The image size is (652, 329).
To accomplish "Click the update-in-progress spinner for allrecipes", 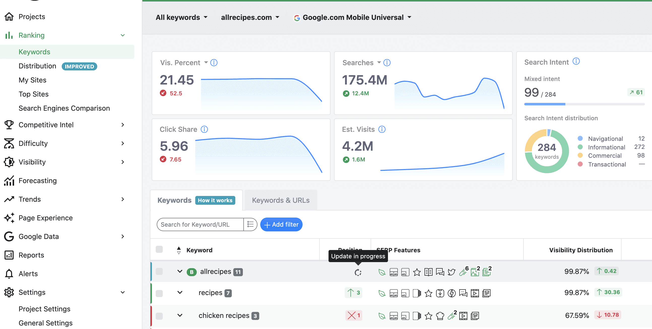I will [358, 272].
